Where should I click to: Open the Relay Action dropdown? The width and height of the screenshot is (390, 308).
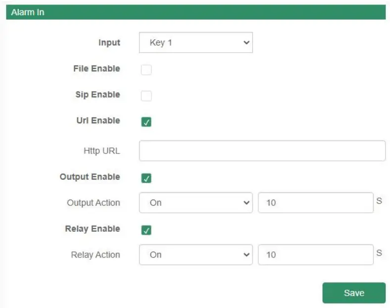point(195,255)
